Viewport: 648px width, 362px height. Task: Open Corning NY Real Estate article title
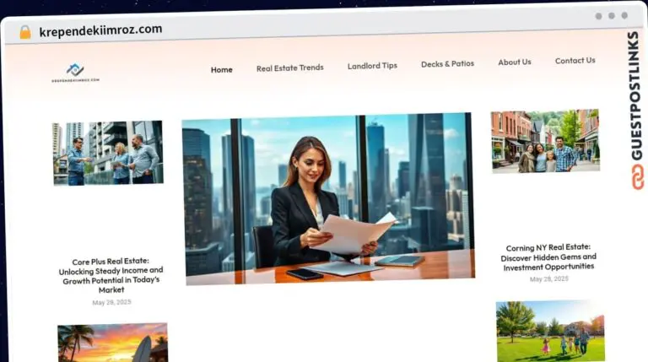coord(548,257)
